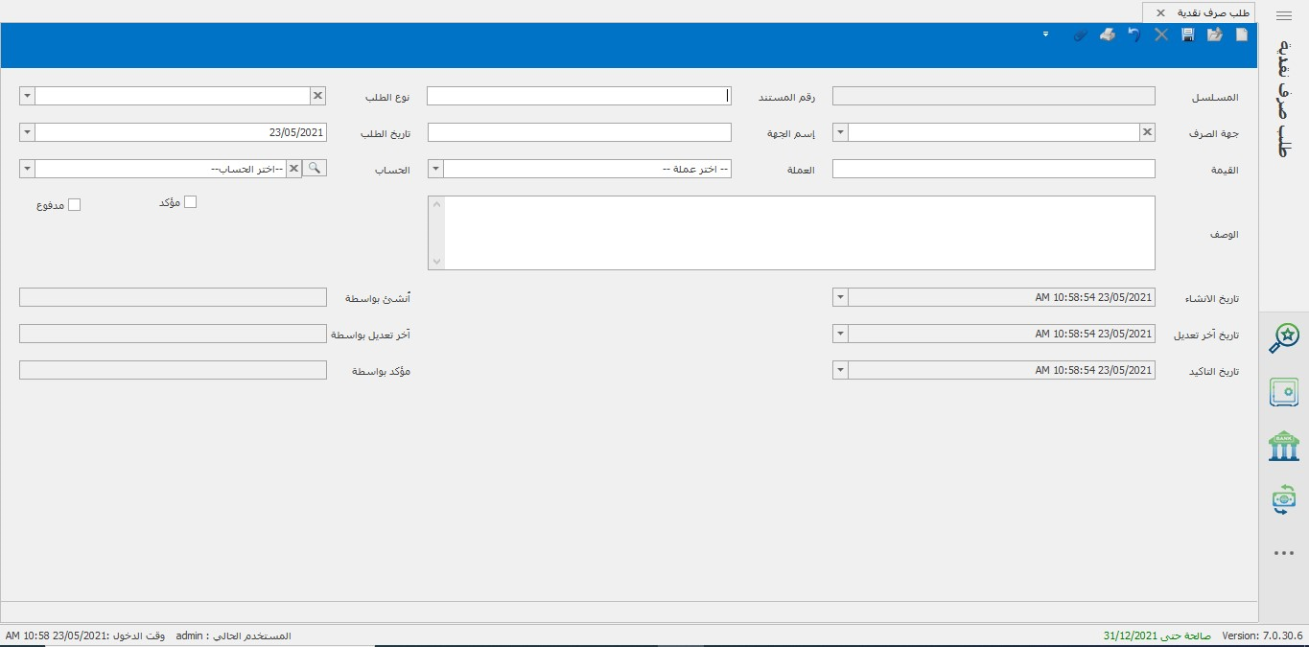
Task: Click into the الوصف description text area
Action: coord(800,233)
